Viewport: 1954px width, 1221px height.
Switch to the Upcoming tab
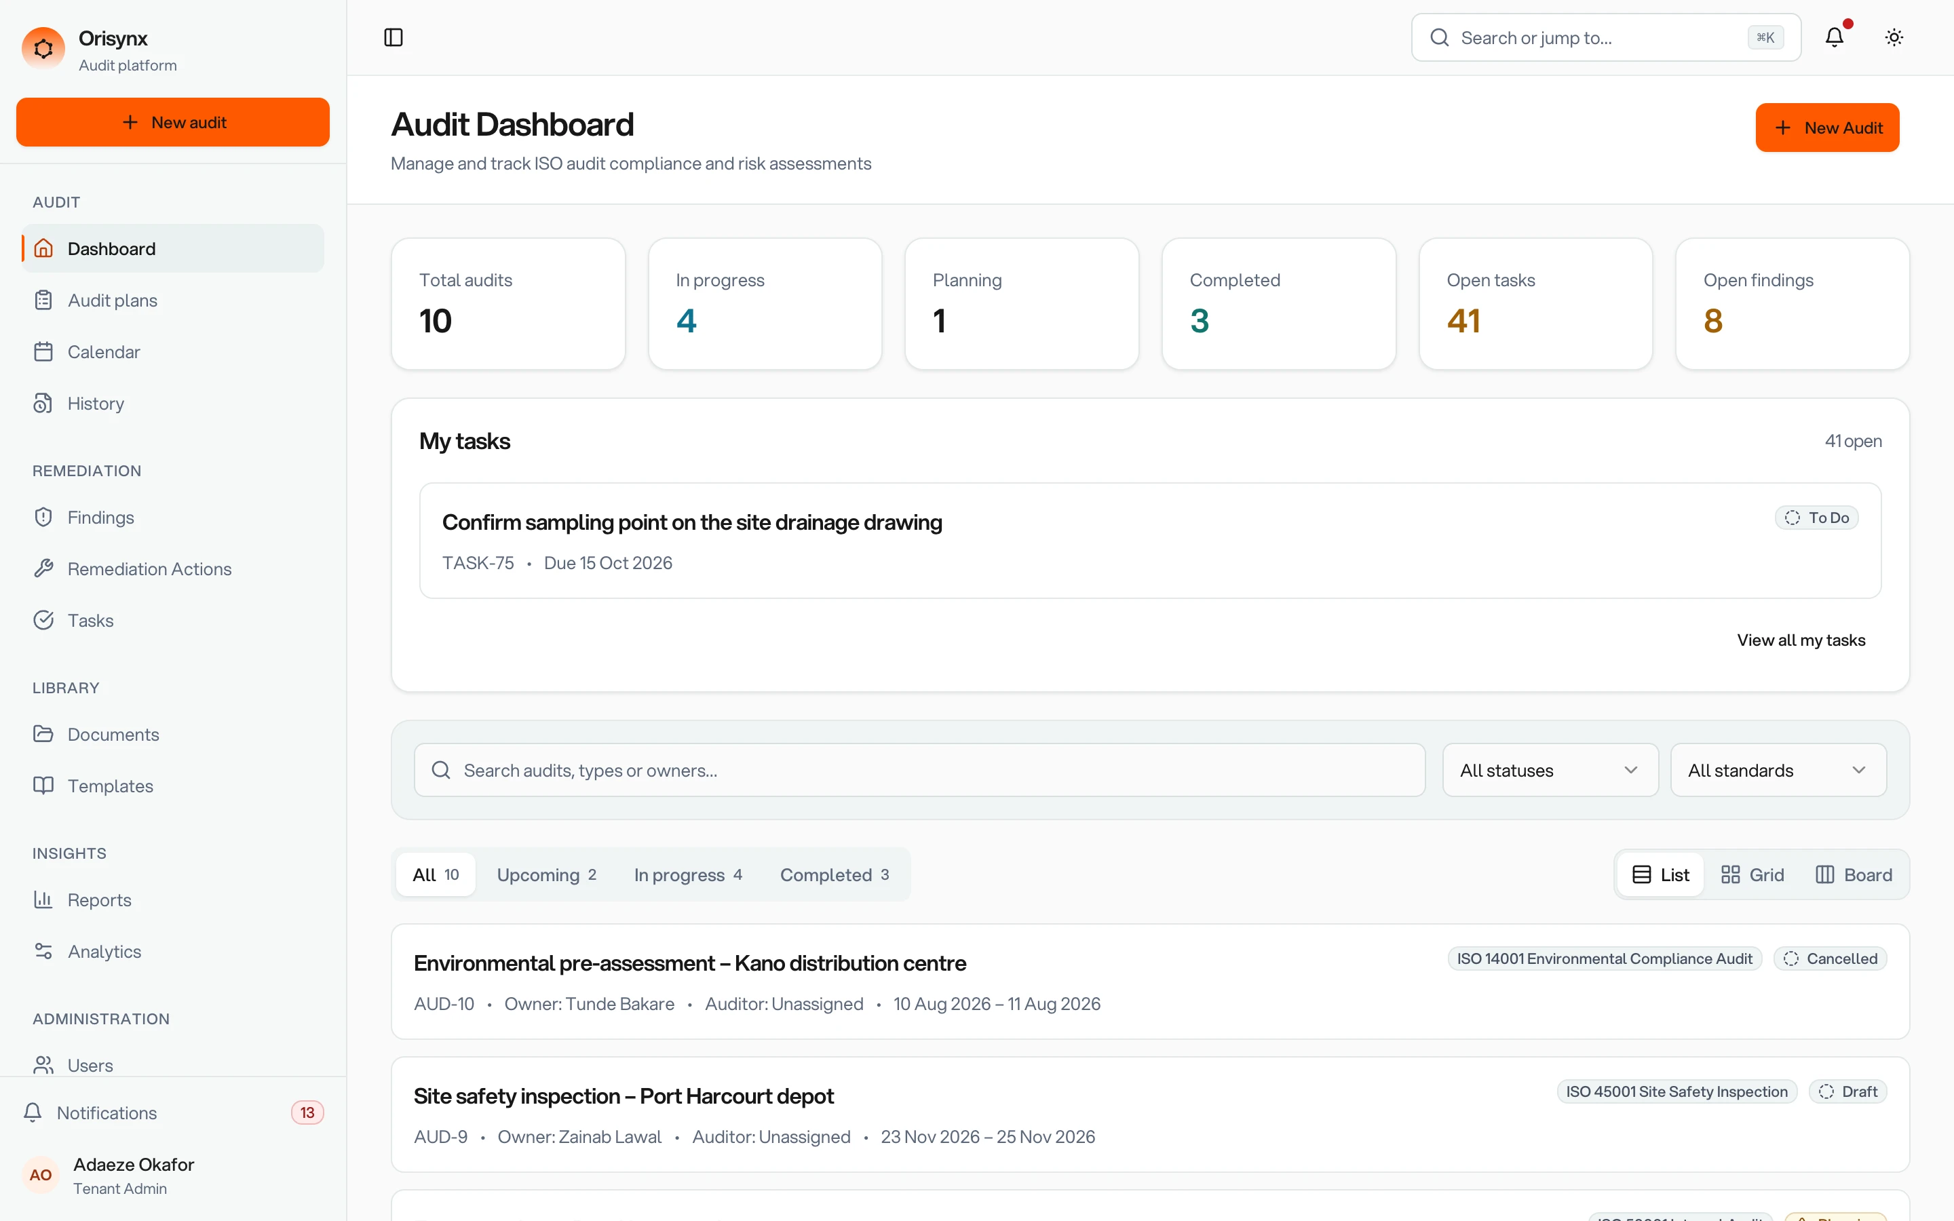pyautogui.click(x=547, y=874)
